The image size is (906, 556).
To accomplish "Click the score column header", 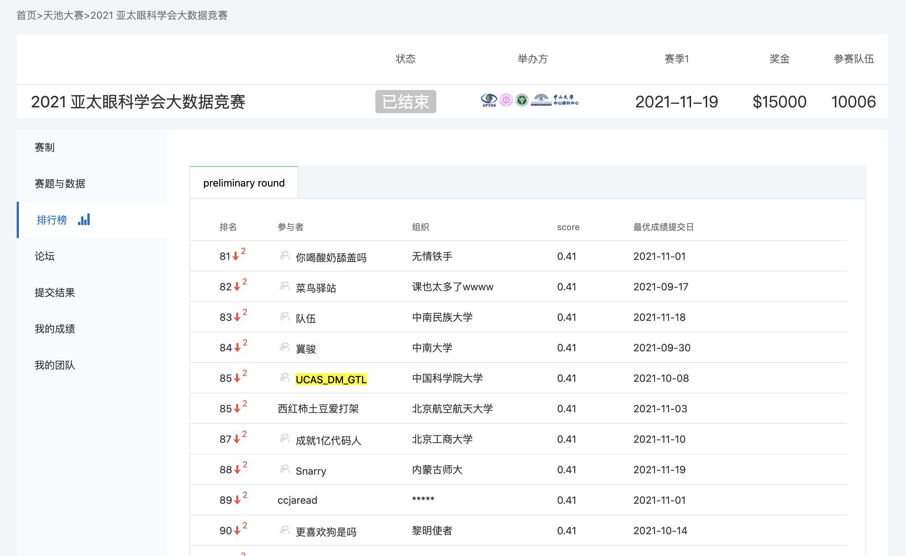I will tap(568, 227).
